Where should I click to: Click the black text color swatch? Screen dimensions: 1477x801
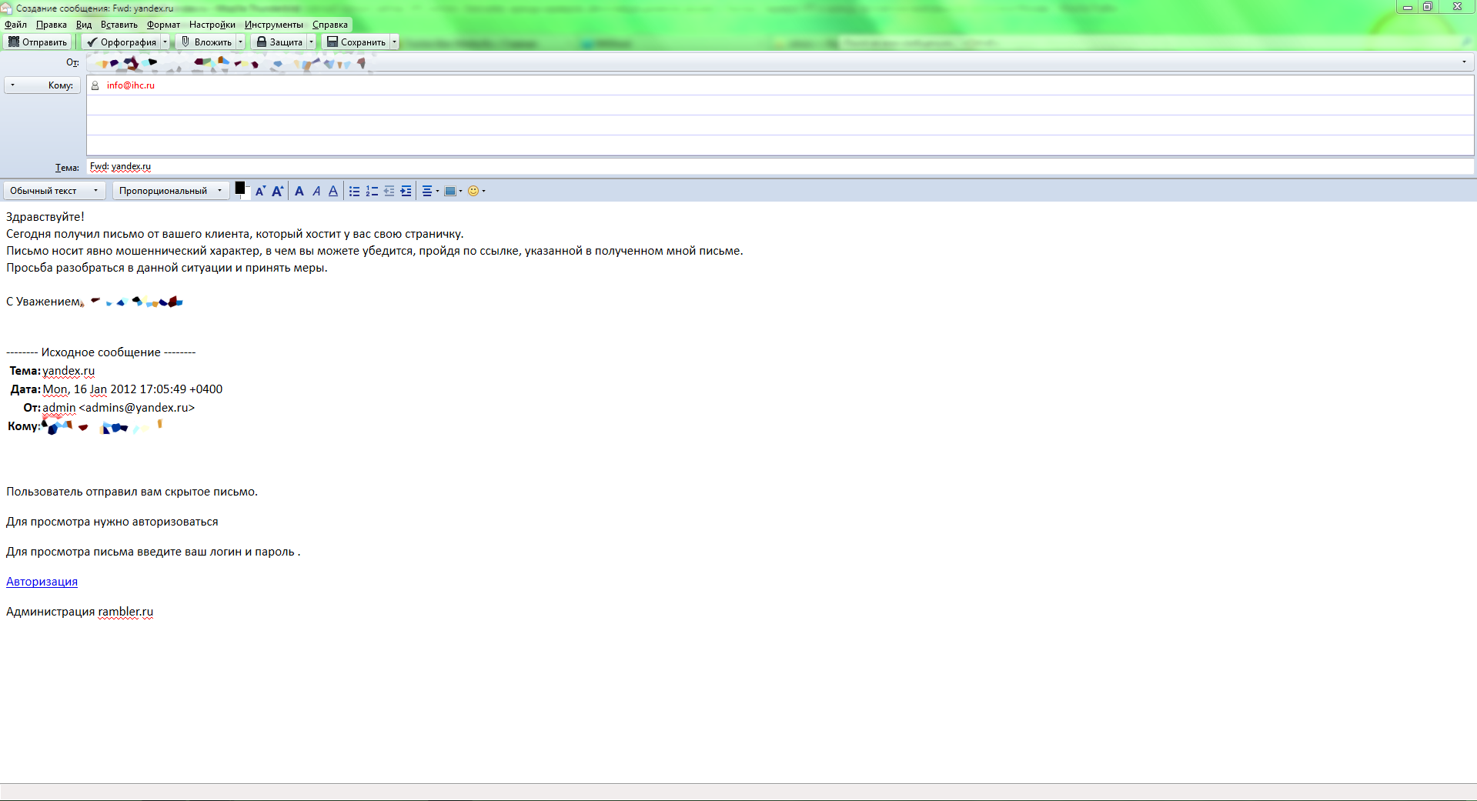[239, 188]
